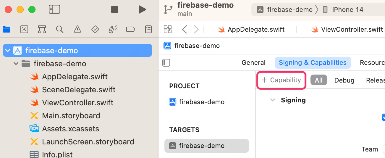Add a new Capability
This screenshot has width=385, height=158.
[282, 80]
